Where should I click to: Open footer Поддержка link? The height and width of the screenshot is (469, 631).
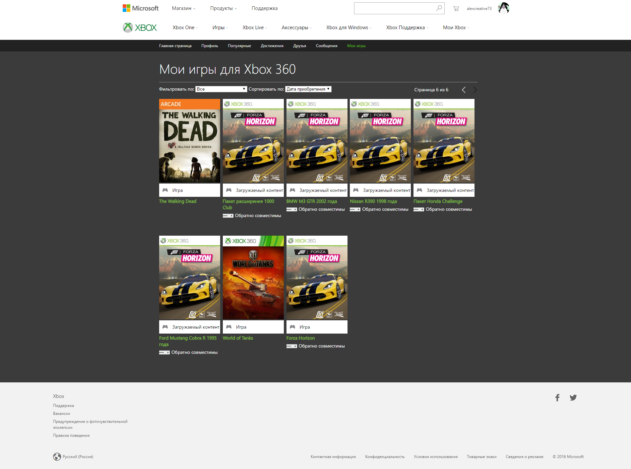[63, 406]
